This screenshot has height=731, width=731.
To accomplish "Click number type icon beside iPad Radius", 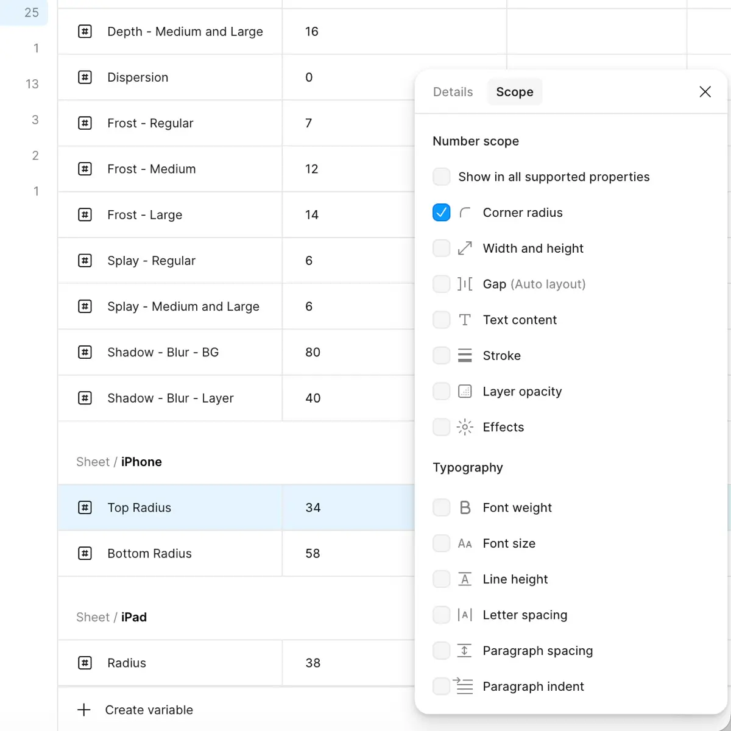I will point(85,663).
